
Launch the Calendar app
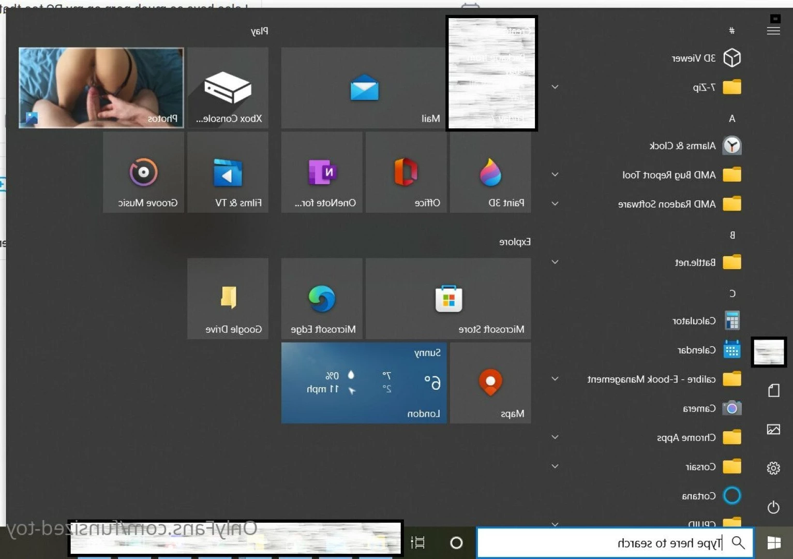point(709,350)
